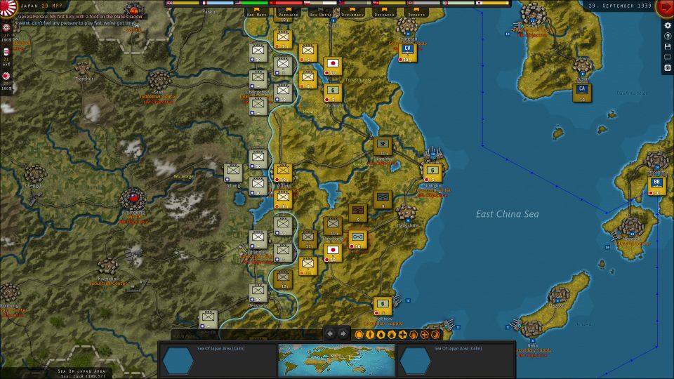Click the Hangchow city icon
This screenshot has height=379, width=674.
click(x=406, y=213)
